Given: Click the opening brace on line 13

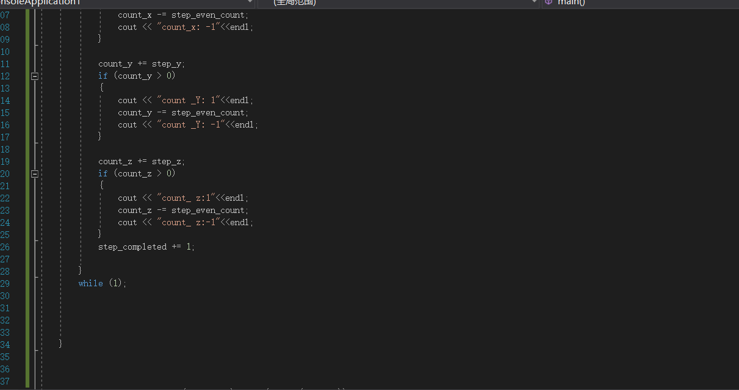Looking at the screenshot, I should coord(101,88).
